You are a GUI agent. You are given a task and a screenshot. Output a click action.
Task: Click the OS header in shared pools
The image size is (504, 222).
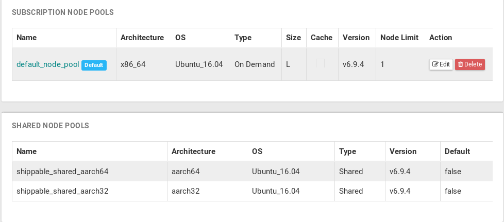pyautogui.click(x=257, y=151)
